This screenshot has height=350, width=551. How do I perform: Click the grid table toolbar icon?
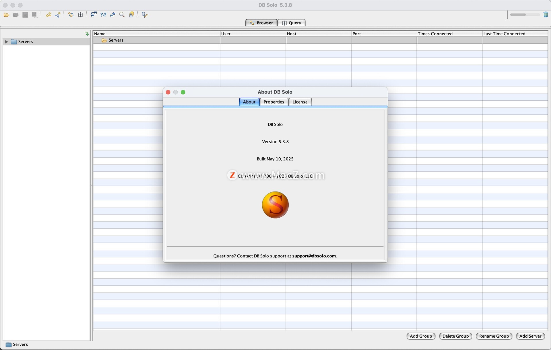point(80,15)
